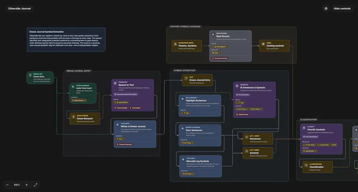Click the Classification output chip on Classify Symbols

point(310,151)
